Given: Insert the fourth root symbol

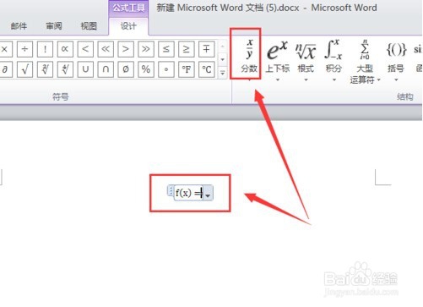Looking at the screenshot, I should tap(65, 69).
